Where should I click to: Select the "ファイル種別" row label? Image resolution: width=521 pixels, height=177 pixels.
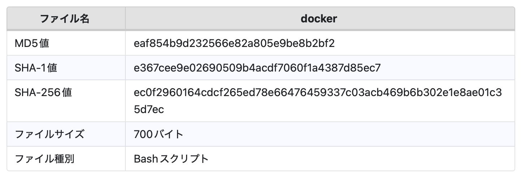tap(44, 159)
